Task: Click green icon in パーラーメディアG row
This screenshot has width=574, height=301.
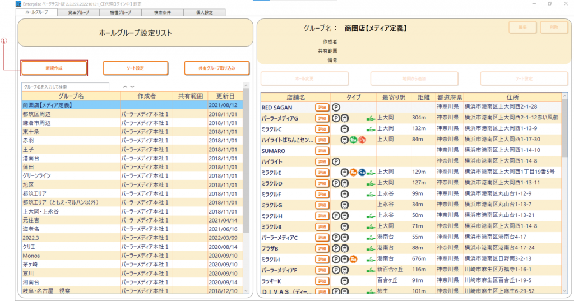Action: [x=371, y=118]
